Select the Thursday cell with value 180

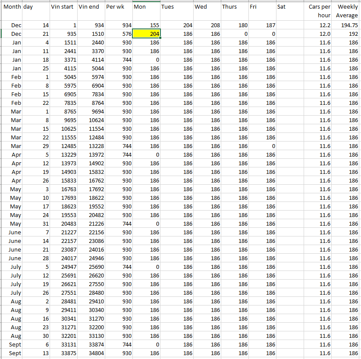(234, 25)
